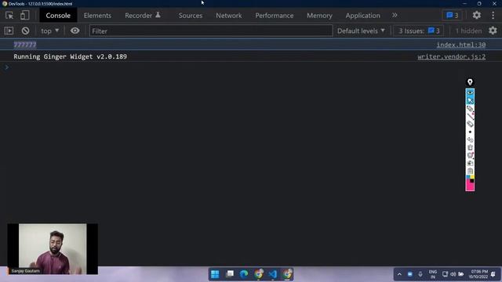Click the 1 hidden label
This screenshot has width=502, height=282.
pyautogui.click(x=468, y=31)
